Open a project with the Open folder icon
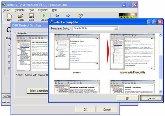This screenshot has height=116, width=165. click(x=20, y=16)
